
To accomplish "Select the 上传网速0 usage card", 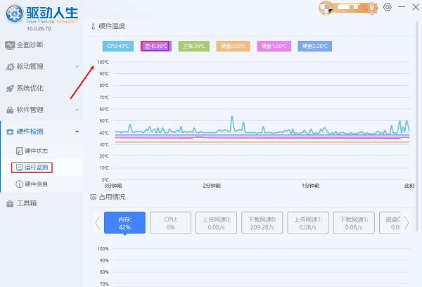I will tap(216, 223).
